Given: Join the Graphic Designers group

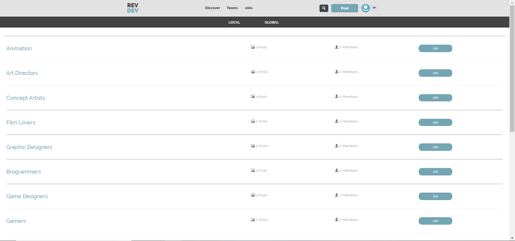Looking at the screenshot, I should point(435,147).
